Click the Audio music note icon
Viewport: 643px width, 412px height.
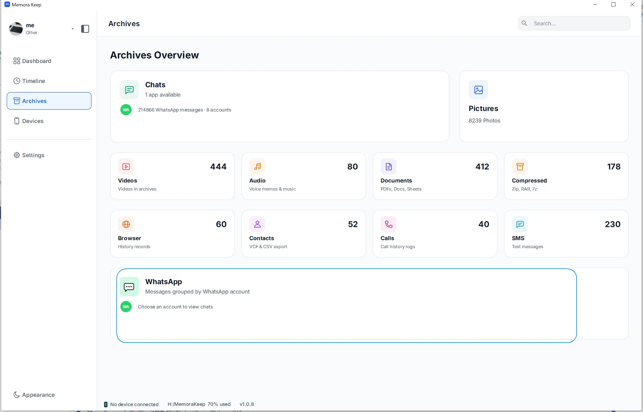[257, 167]
